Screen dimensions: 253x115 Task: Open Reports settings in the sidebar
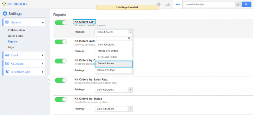13,42
